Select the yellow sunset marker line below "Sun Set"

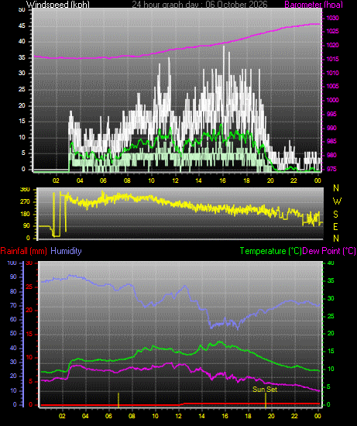(266, 400)
